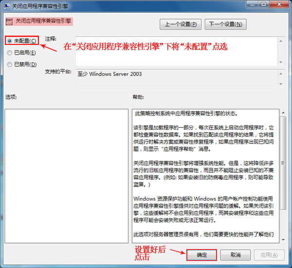Click the 上一个设置(P) button
Screen dimensions: 292x268
pyautogui.click(x=180, y=24)
